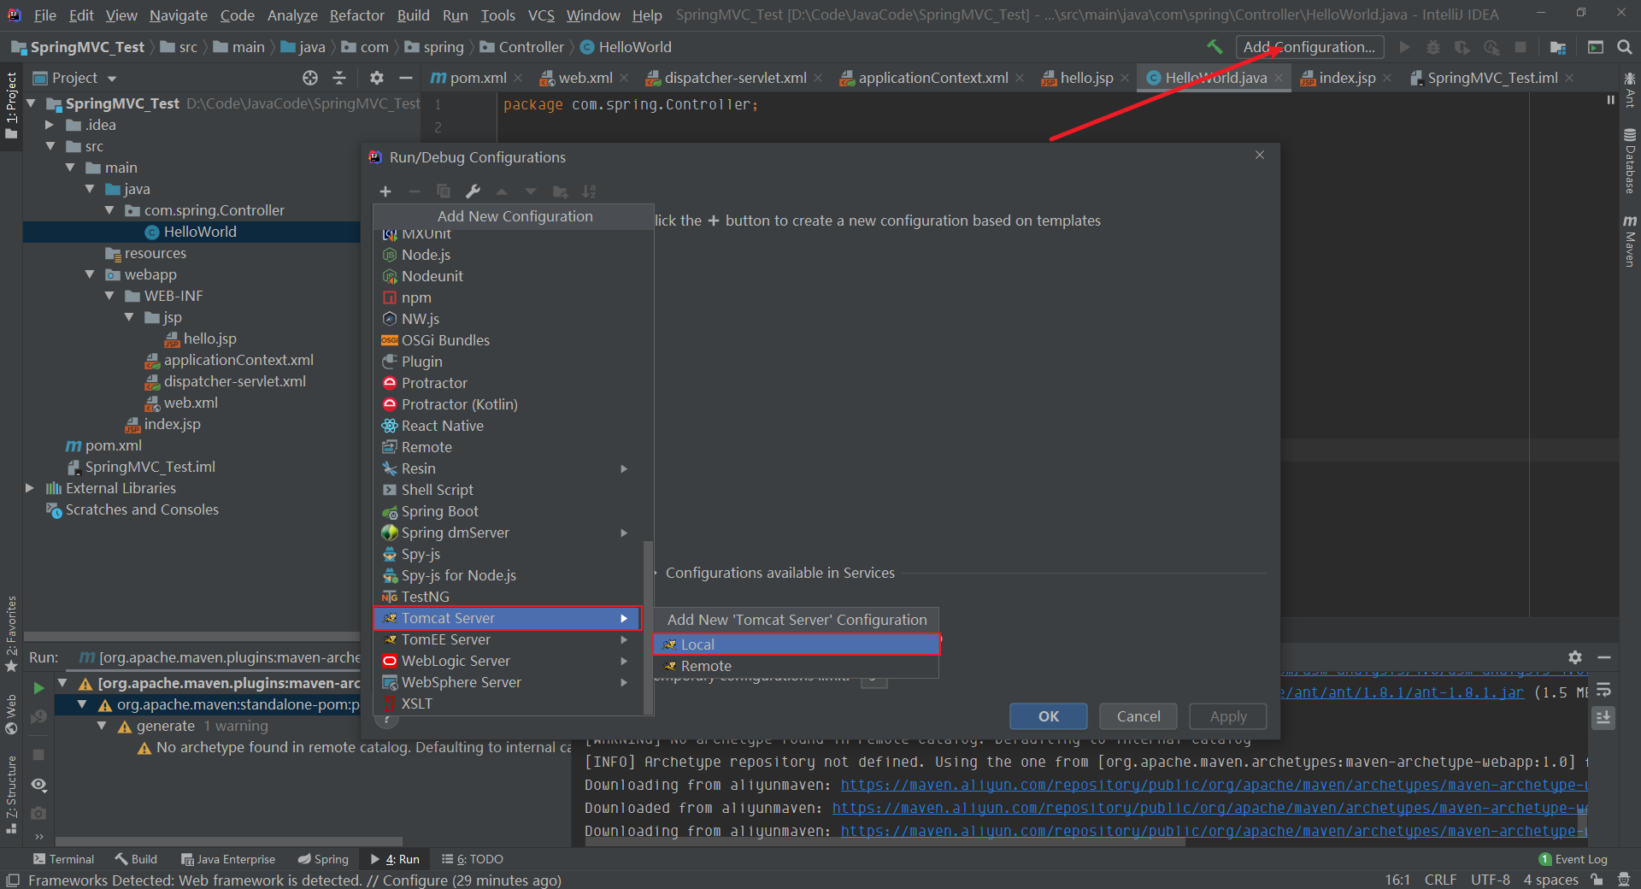Toggle the read-only lock in the status bar

point(1597,880)
